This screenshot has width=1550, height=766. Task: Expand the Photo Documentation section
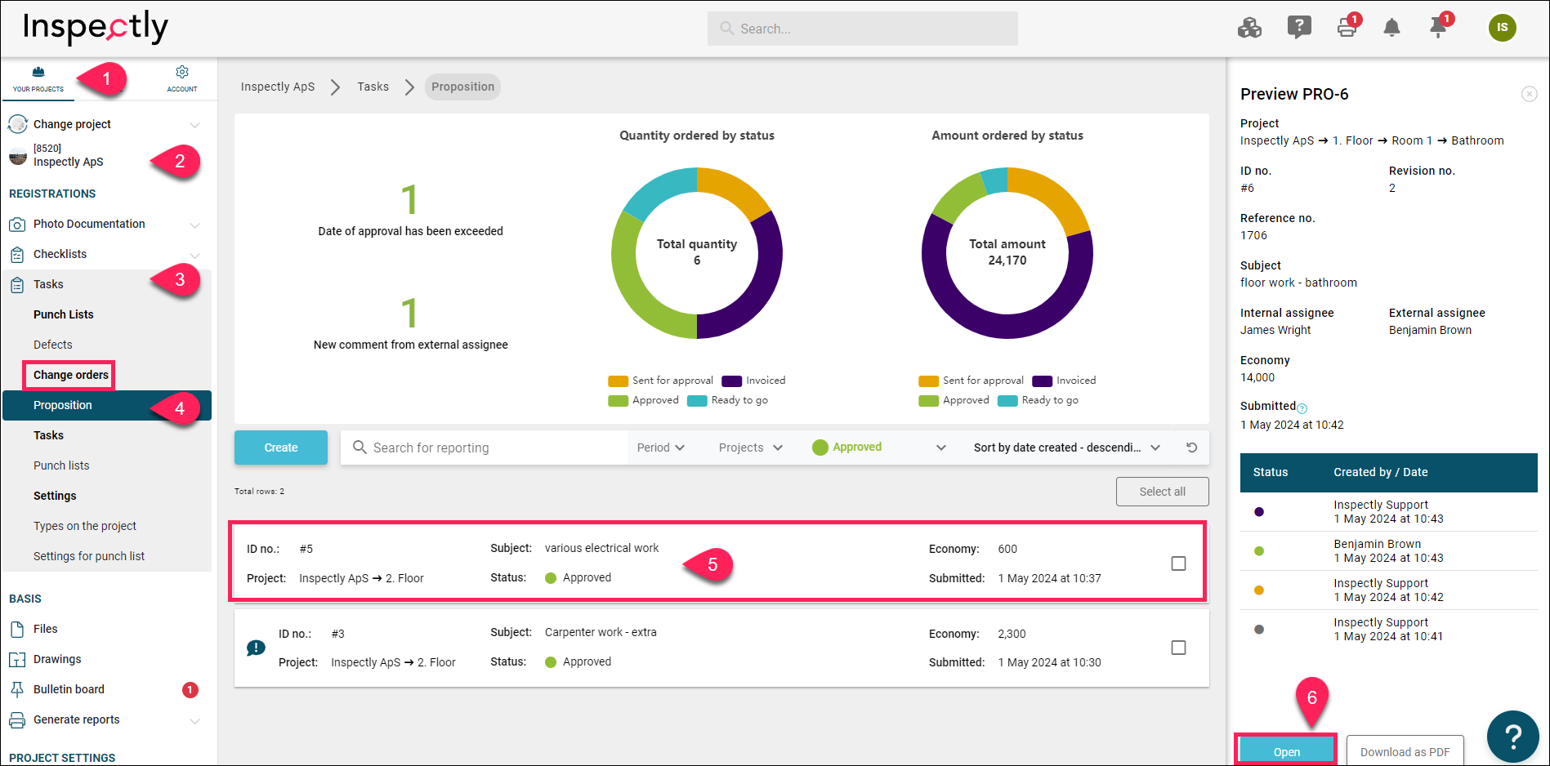coord(194,225)
